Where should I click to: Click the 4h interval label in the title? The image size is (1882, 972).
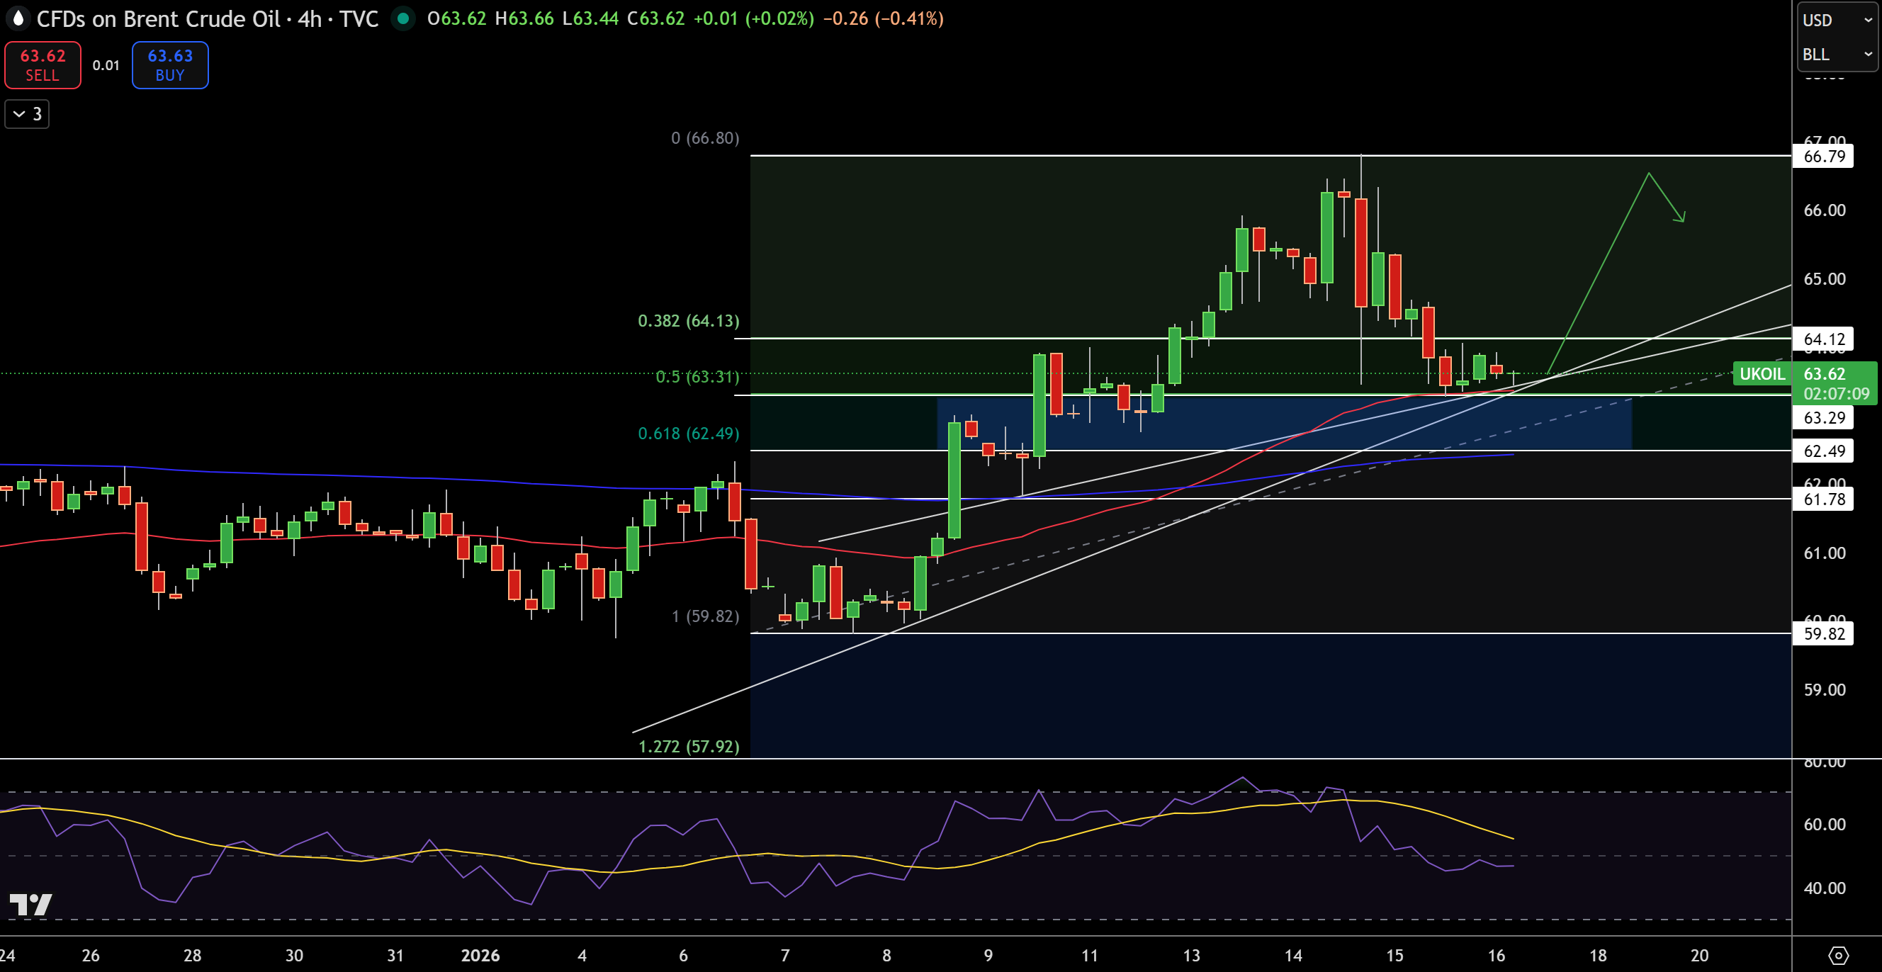tap(310, 19)
